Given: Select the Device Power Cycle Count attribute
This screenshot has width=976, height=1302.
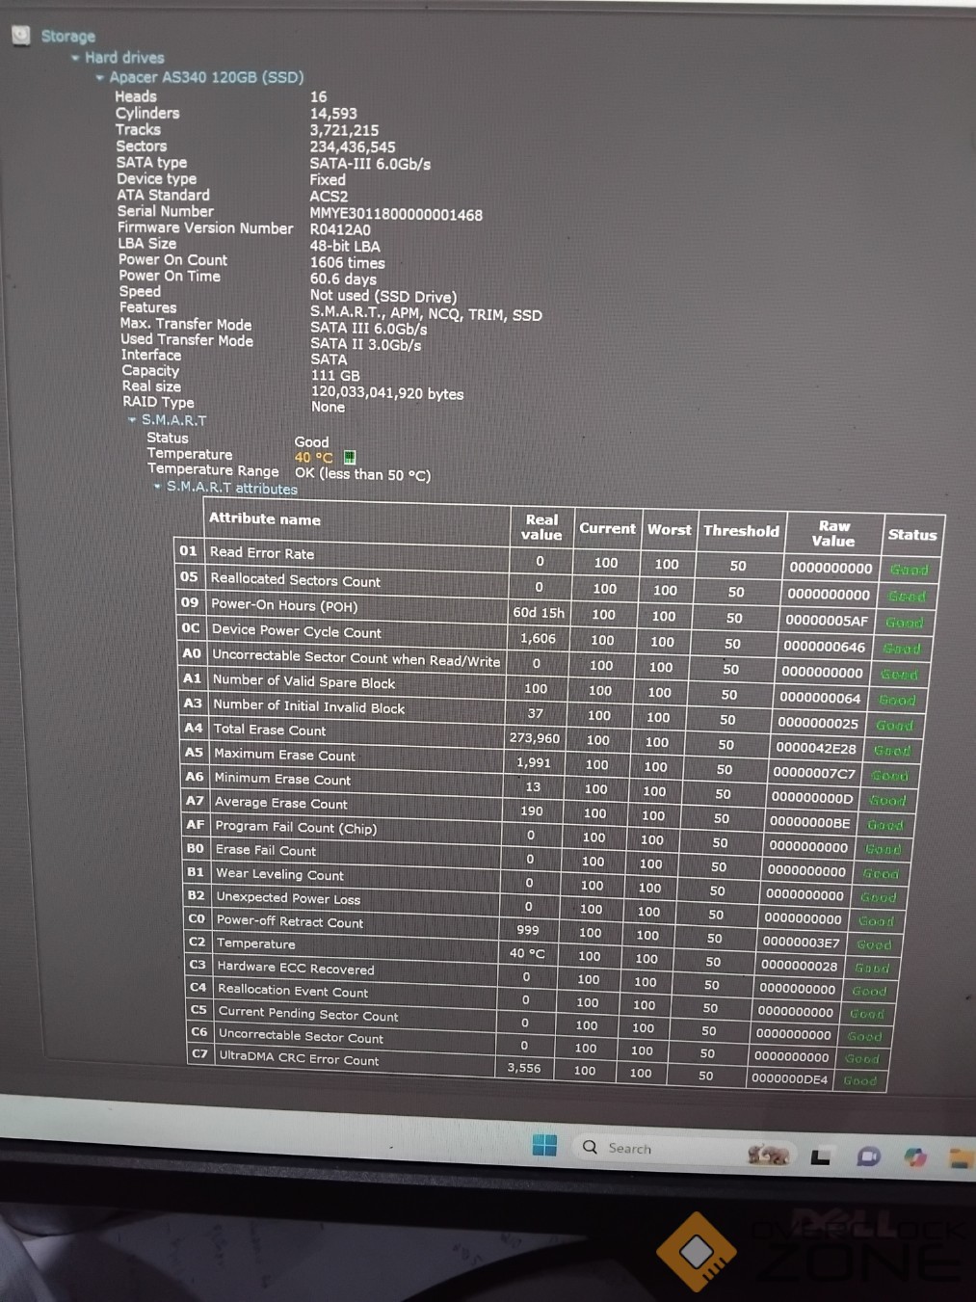Looking at the screenshot, I should (297, 631).
